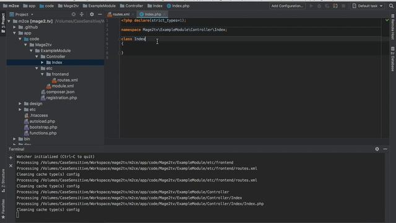Image resolution: width=396 pixels, height=223 pixels.
Task: Collapse the code folder arrow
Action: coord(20,39)
